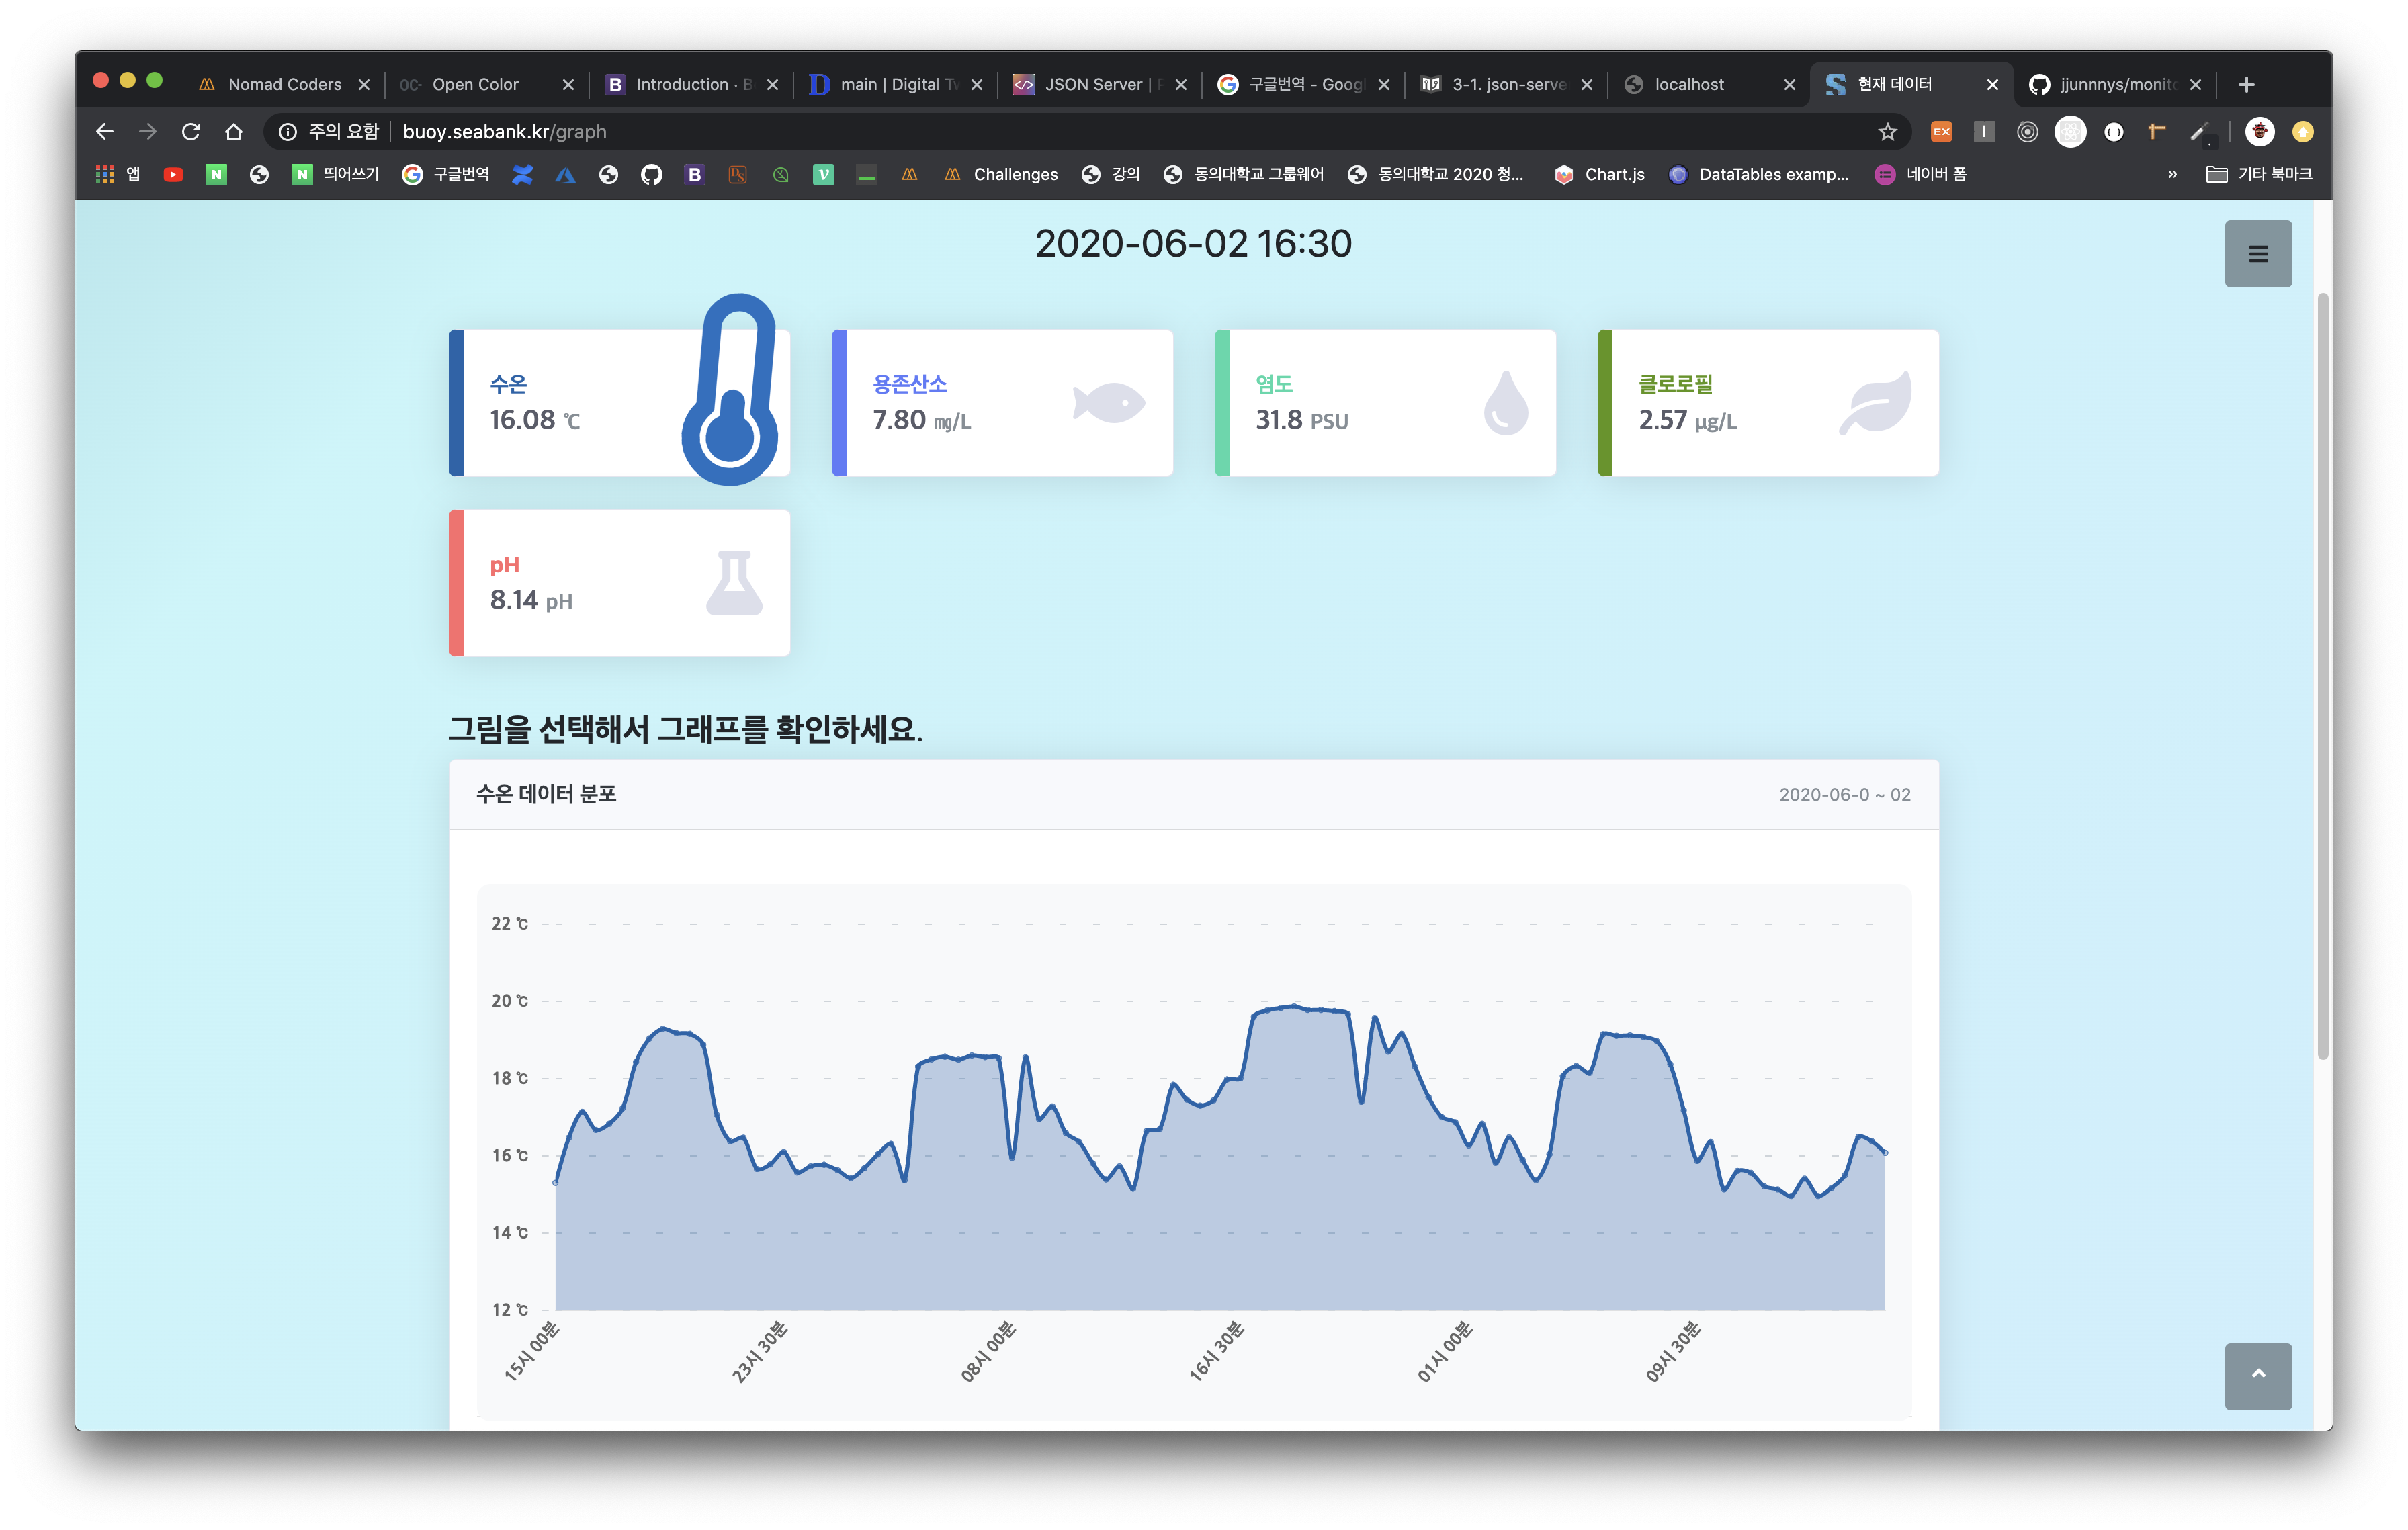The image size is (2408, 1530).
Task: Click the JSON formatter {...} extension icon
Action: tap(2113, 132)
